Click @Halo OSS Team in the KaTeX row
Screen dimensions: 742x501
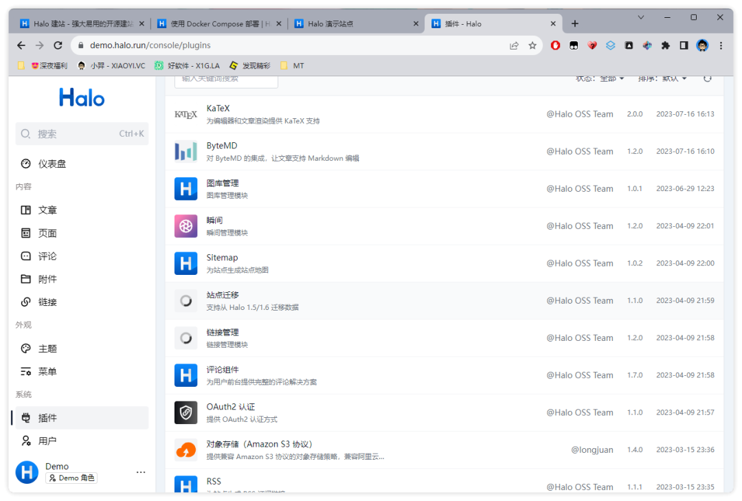click(580, 114)
